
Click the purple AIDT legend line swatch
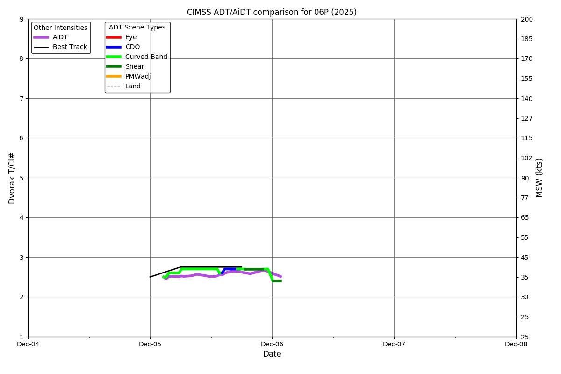click(x=41, y=37)
